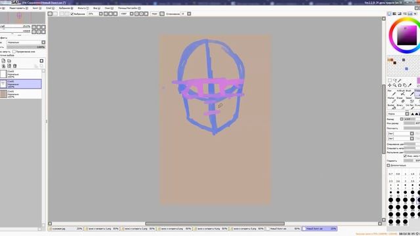Toggle the Выборка selection display checkbox
This screenshot has width=420, height=236.
72,14
